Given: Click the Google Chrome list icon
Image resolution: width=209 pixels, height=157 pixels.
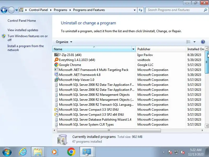Looking at the screenshot, I should [x=56, y=65].
